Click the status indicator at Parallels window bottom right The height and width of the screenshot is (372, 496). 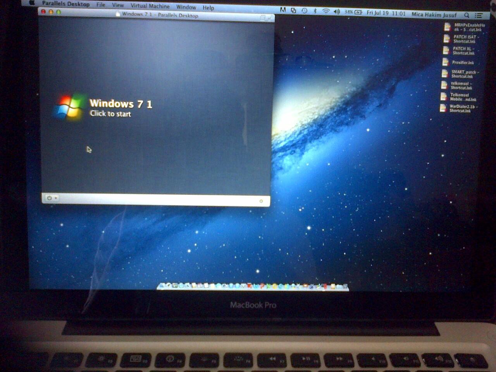261,201
